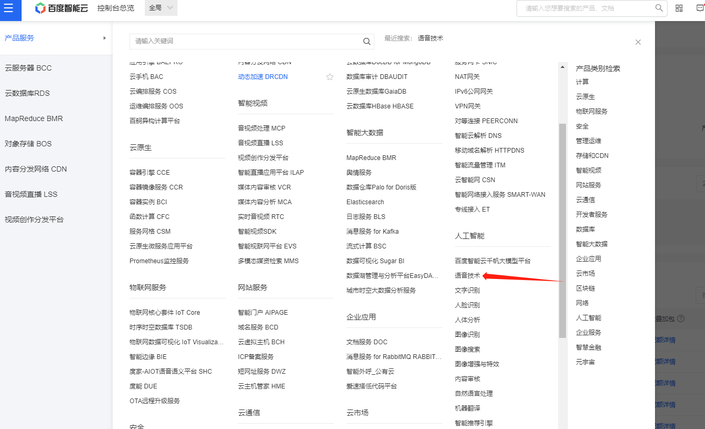Viewport: 705px width, 429px height.
Task: Click the help icon beside 叠加包
Action: pos(681,318)
